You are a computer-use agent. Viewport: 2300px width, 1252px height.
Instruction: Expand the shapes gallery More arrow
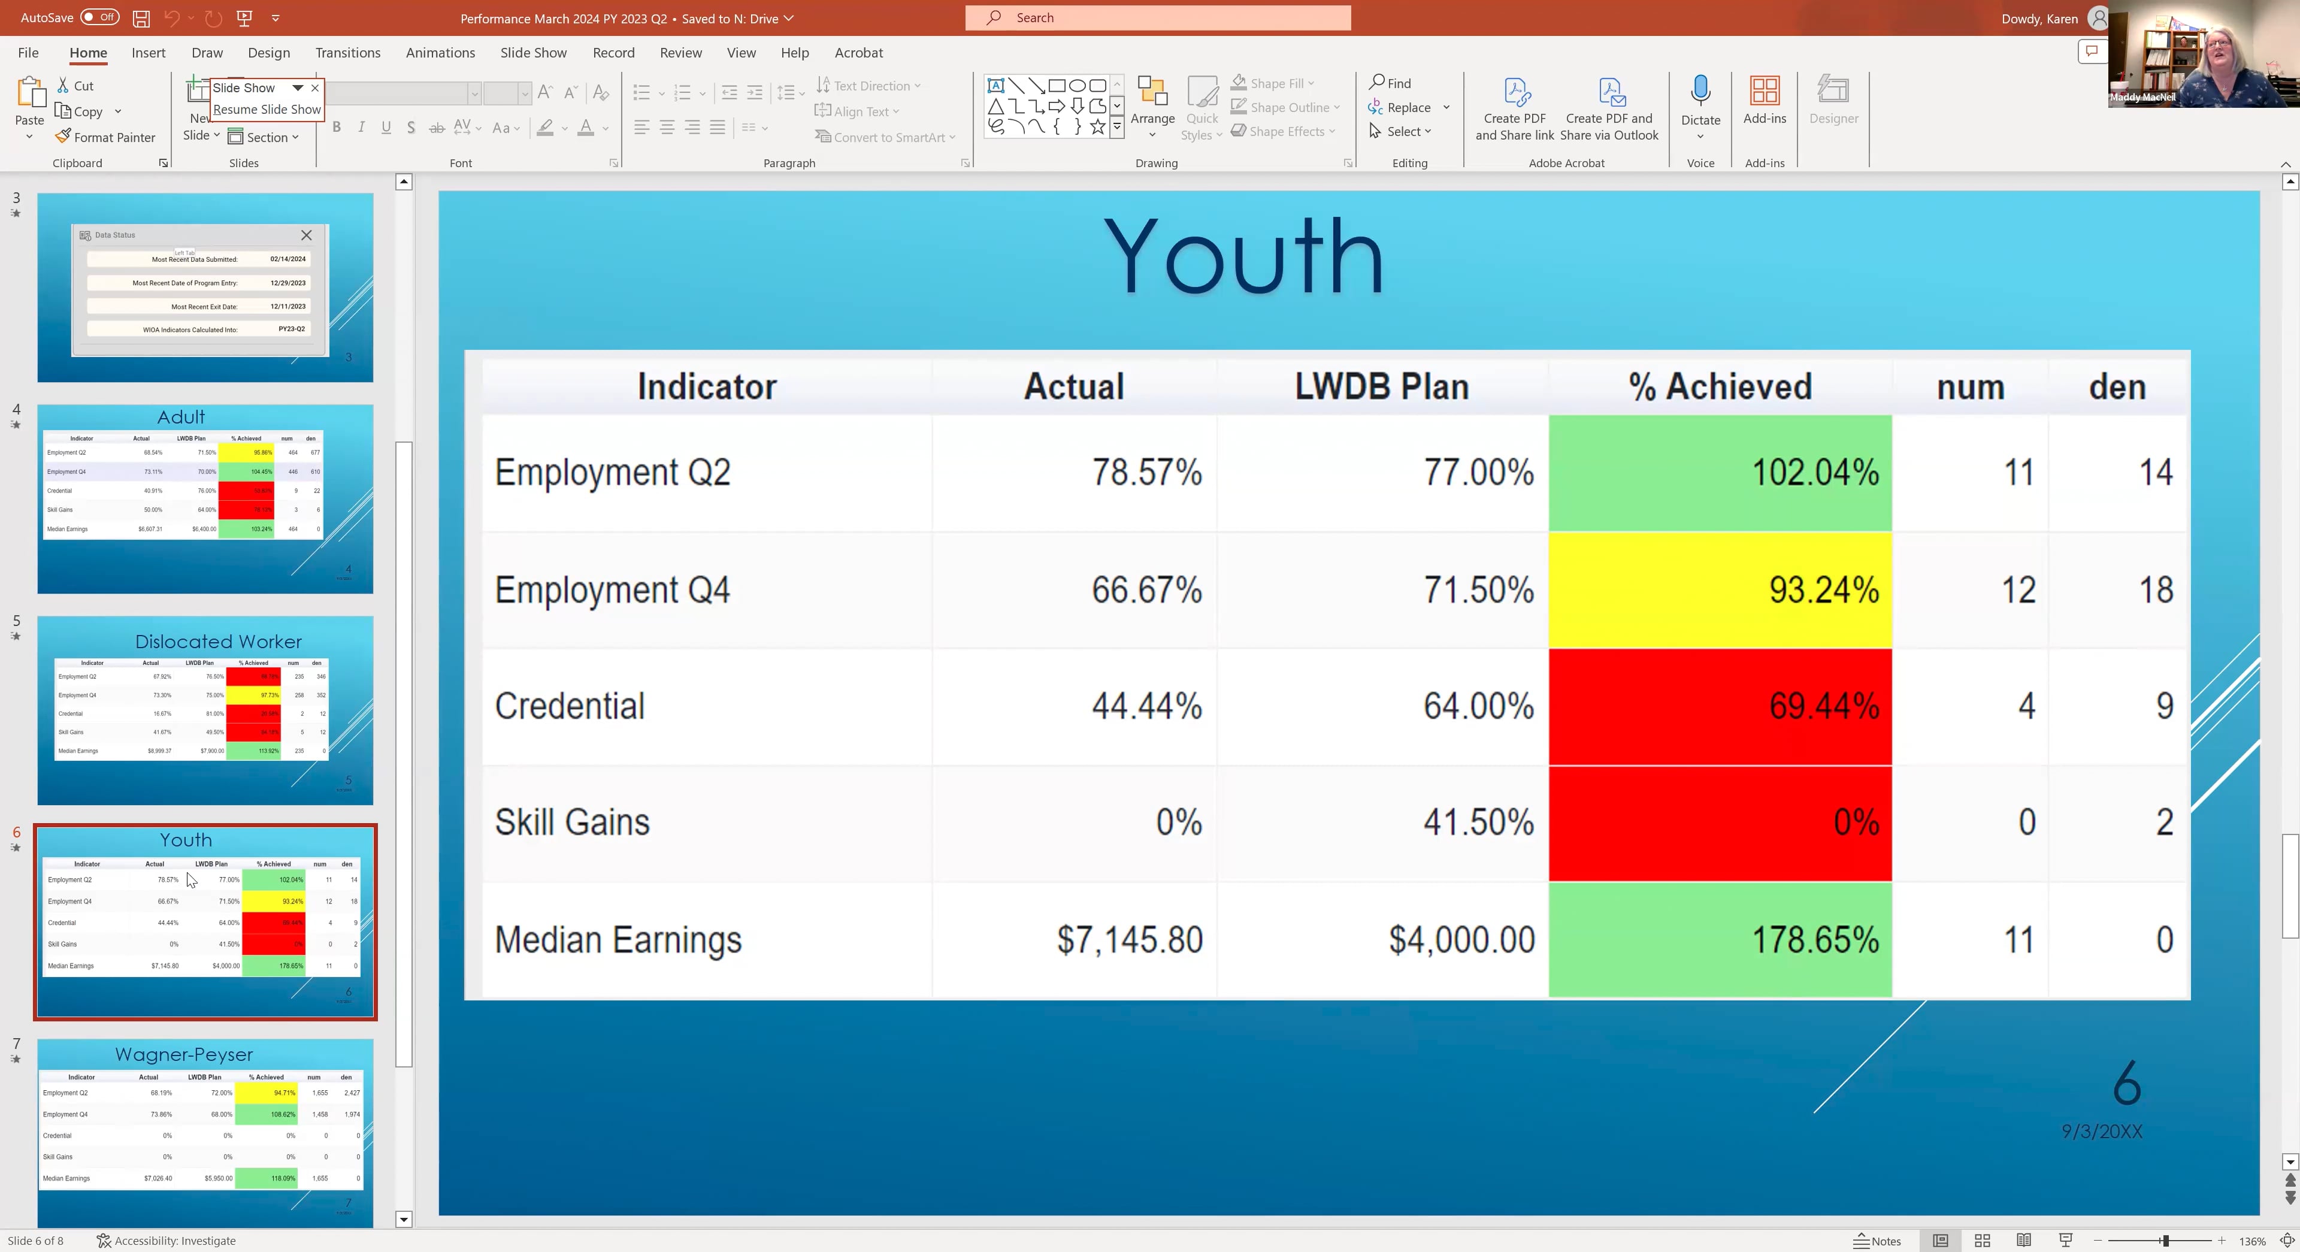coord(1116,127)
